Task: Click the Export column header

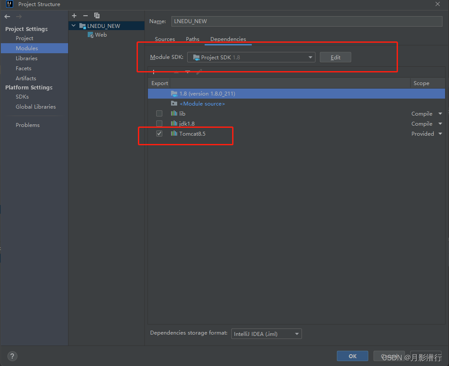Action: pos(160,83)
